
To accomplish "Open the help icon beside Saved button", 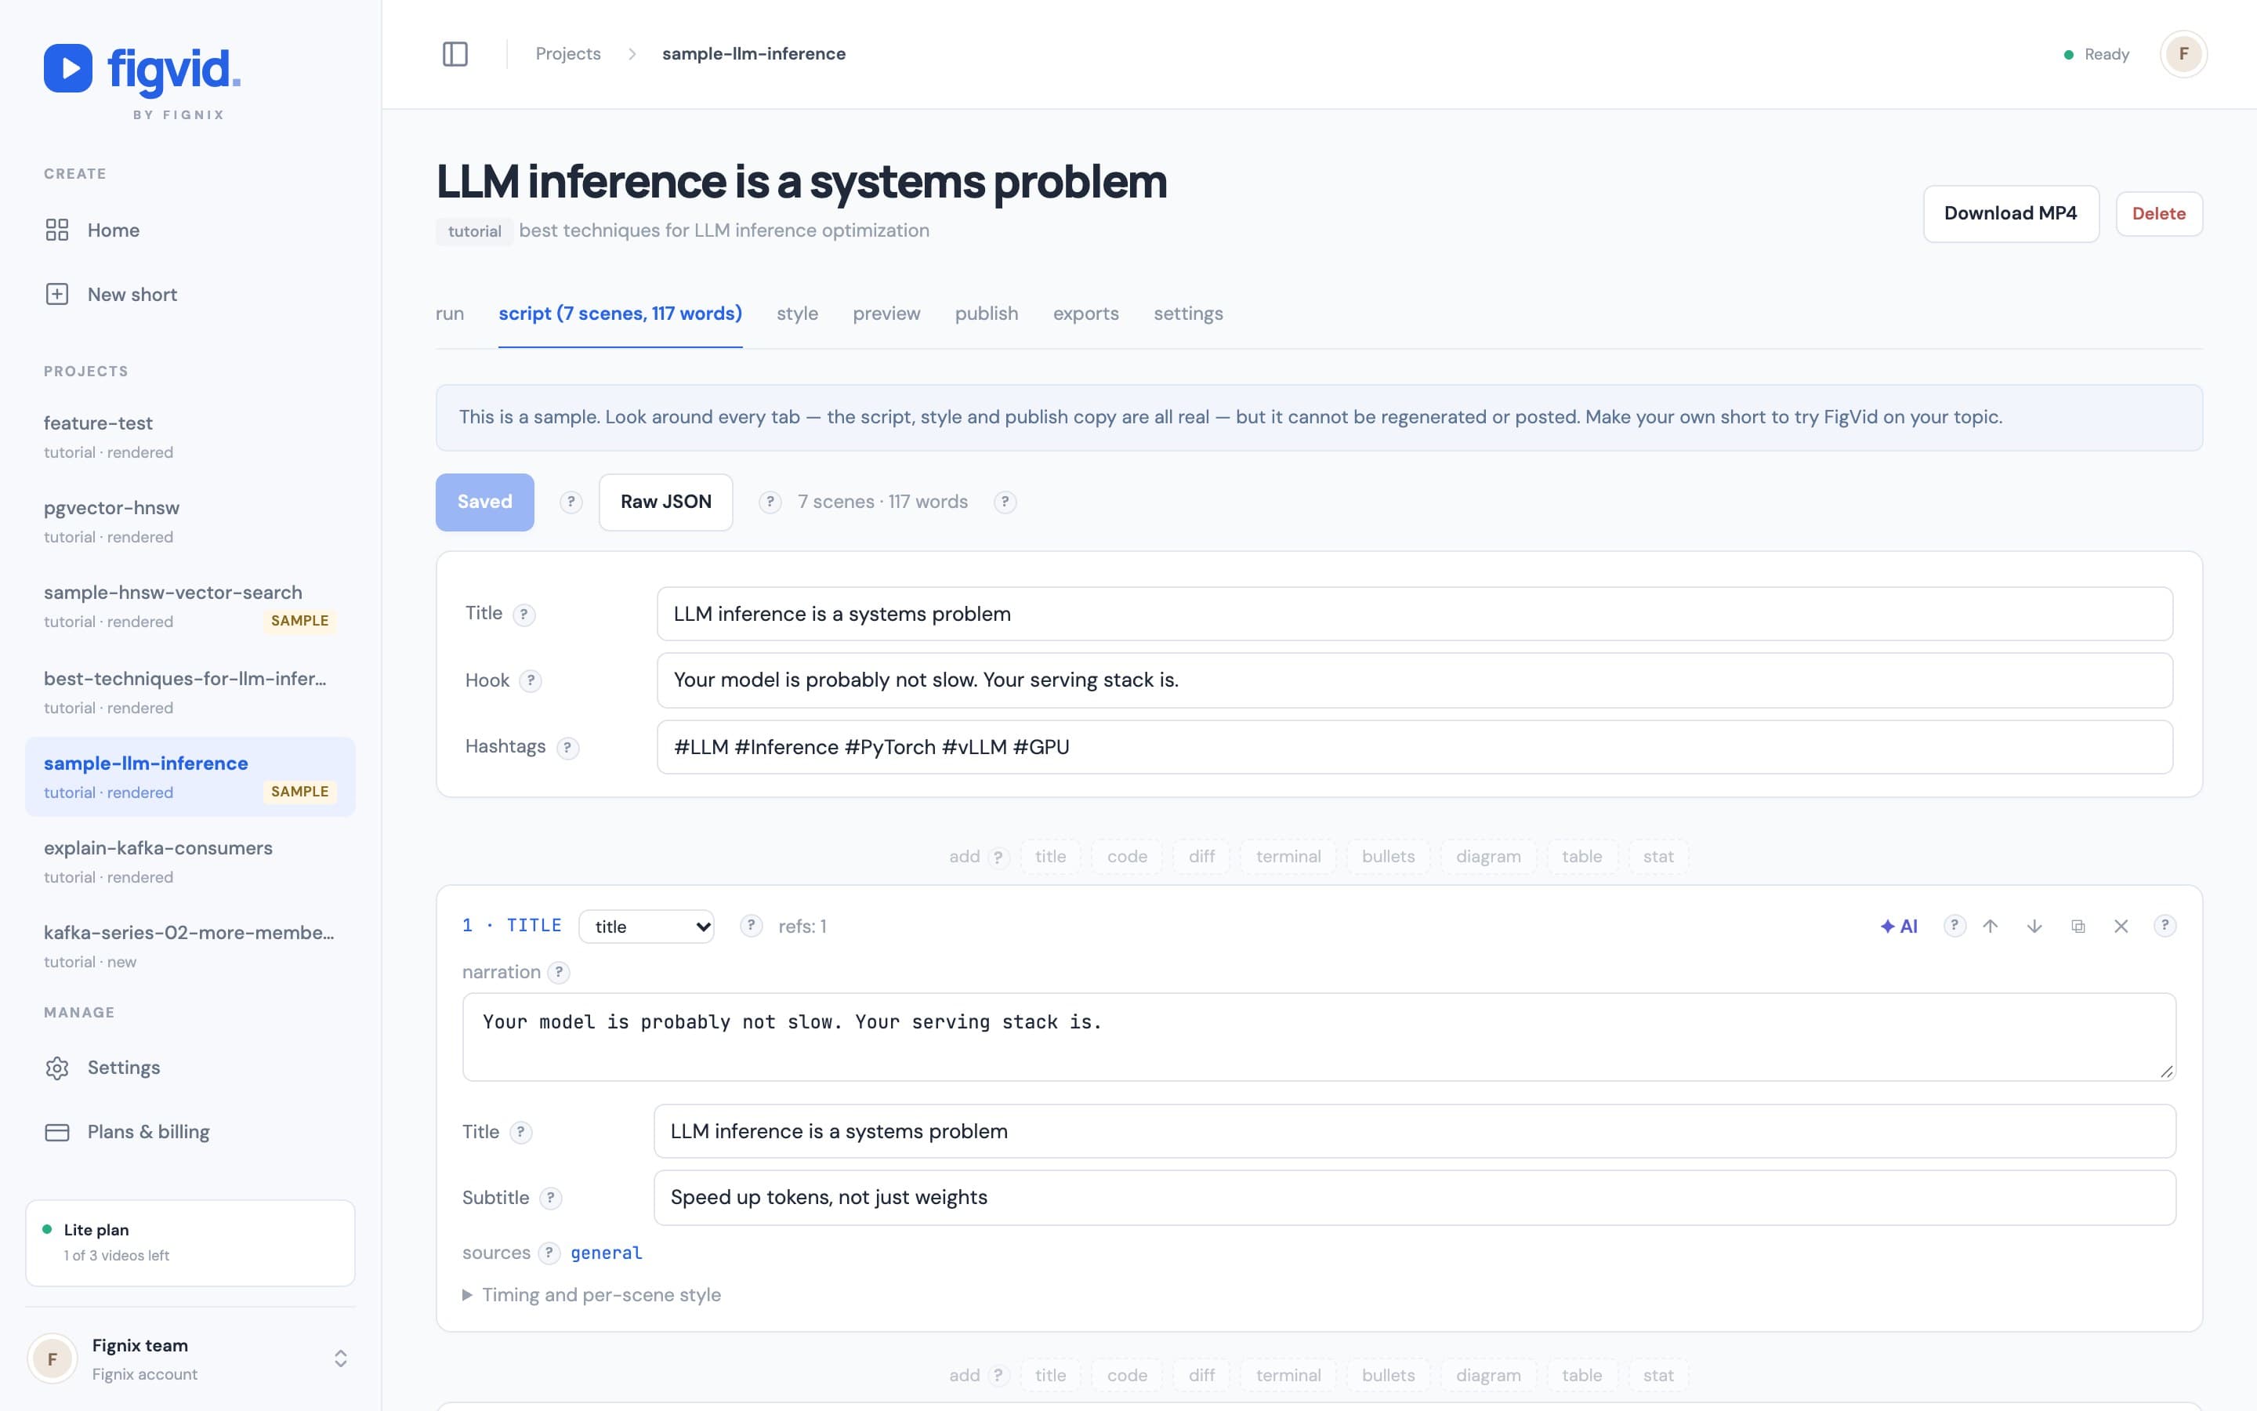I will click(x=571, y=502).
